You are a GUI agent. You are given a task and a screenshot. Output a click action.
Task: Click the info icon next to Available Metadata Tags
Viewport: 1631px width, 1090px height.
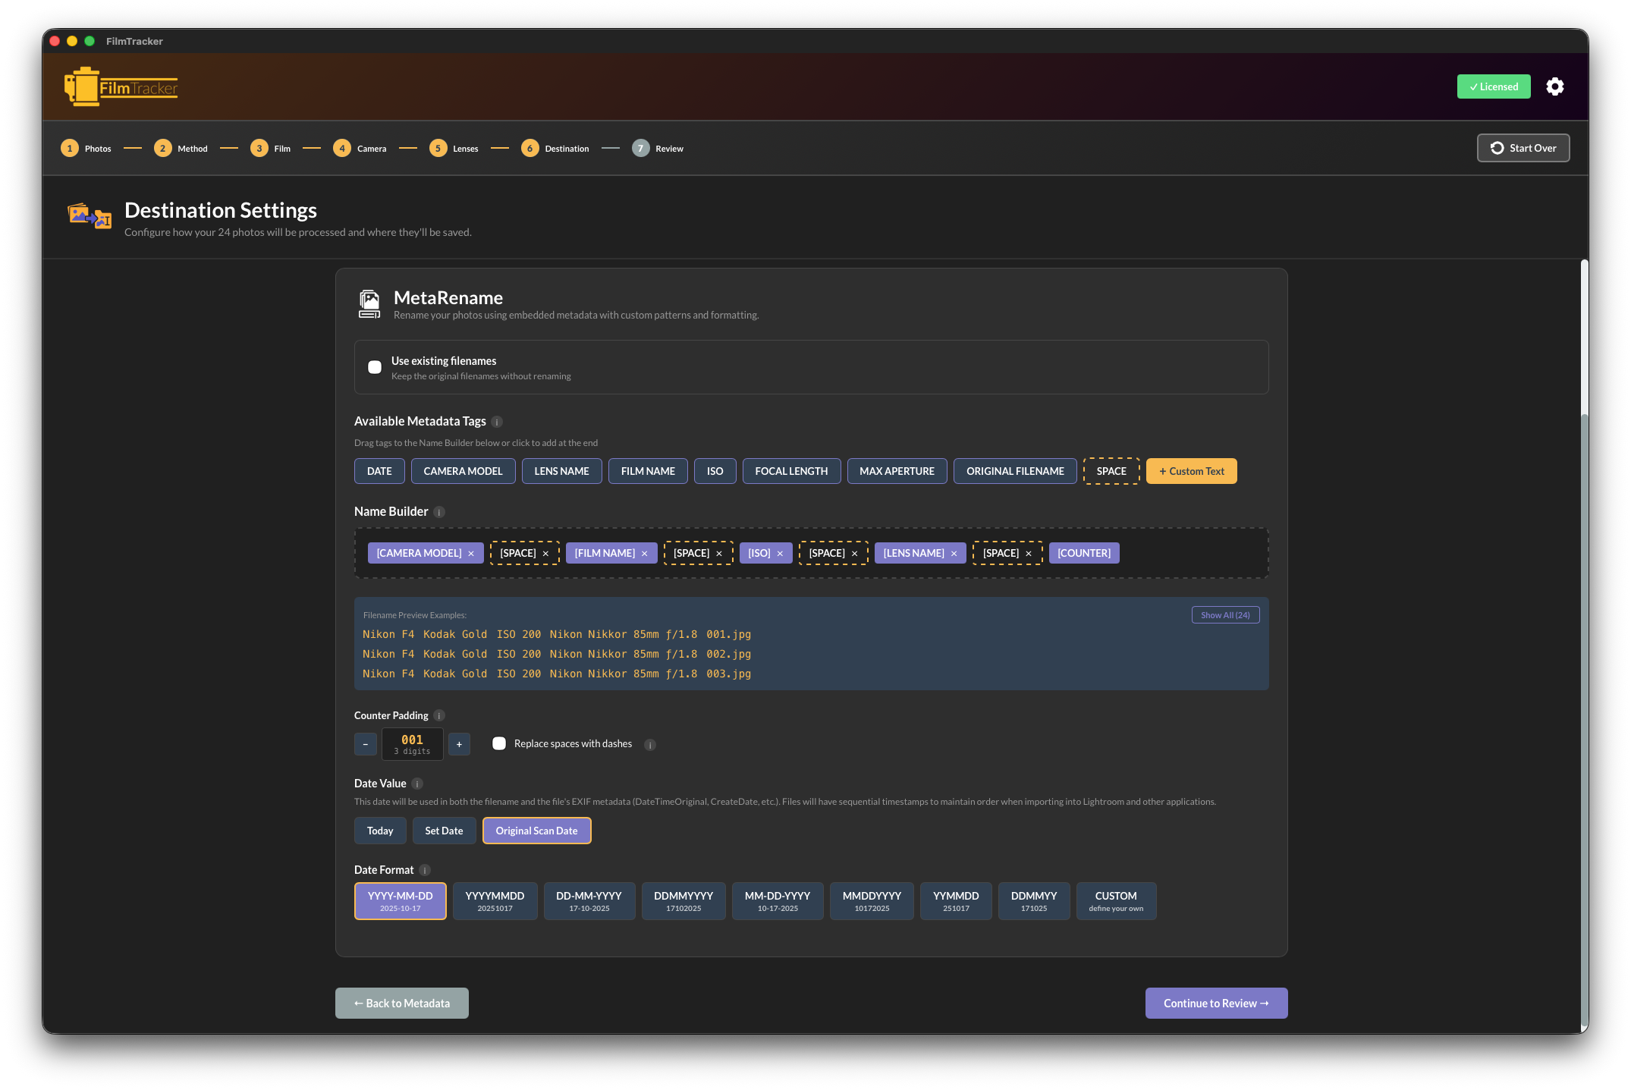click(498, 422)
